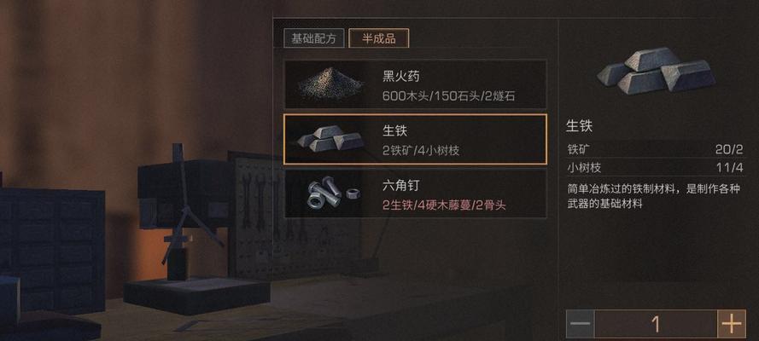Click the 生铁 description text

point(653,196)
